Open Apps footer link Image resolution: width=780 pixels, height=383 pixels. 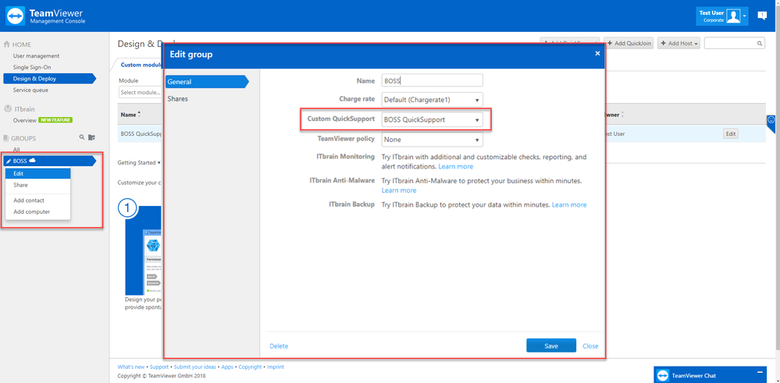[227, 367]
